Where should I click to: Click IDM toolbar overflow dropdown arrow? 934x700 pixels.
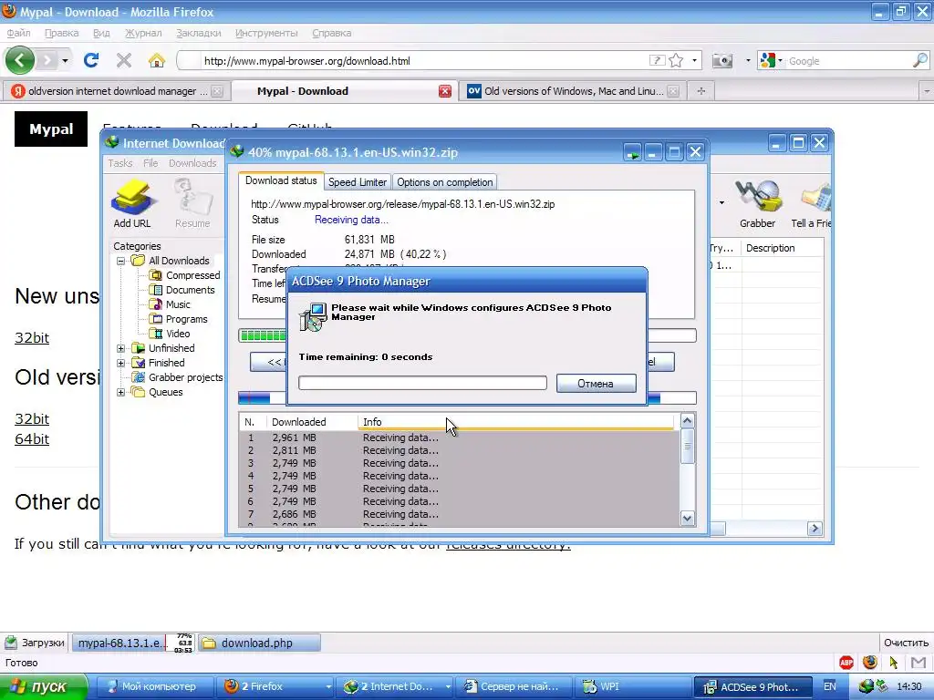click(x=722, y=203)
